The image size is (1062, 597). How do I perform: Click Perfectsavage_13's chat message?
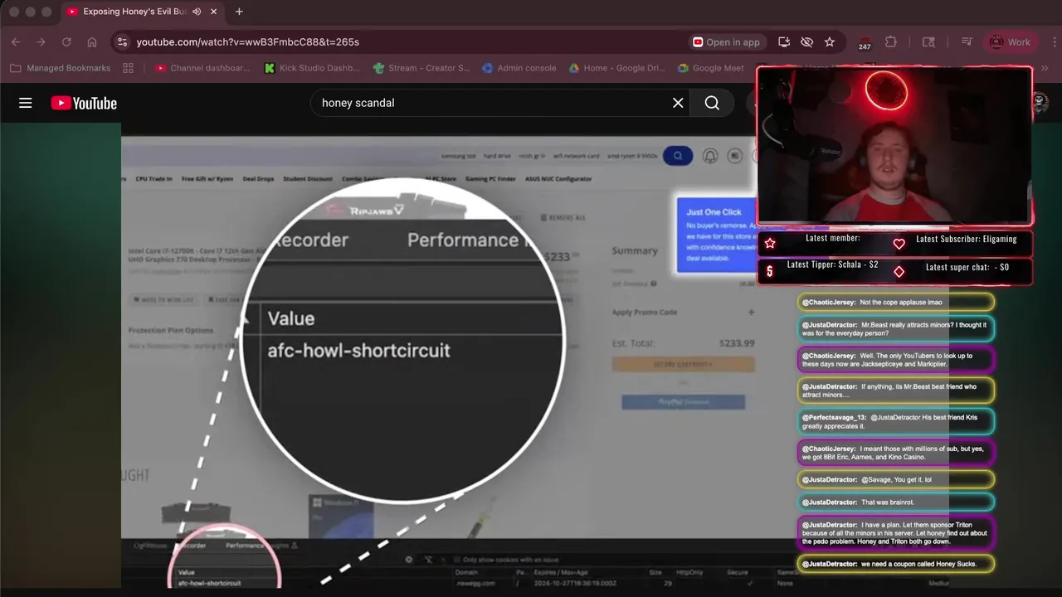click(x=896, y=421)
